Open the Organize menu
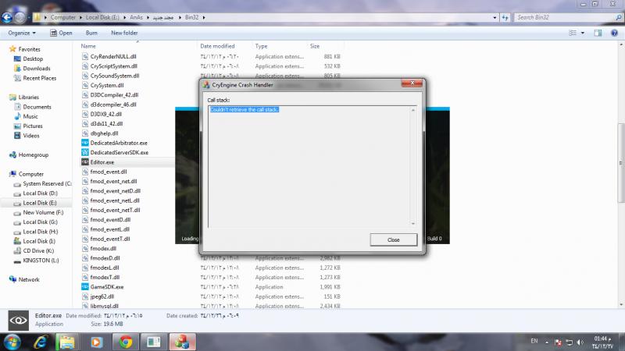This screenshot has height=351, width=625. [22, 33]
